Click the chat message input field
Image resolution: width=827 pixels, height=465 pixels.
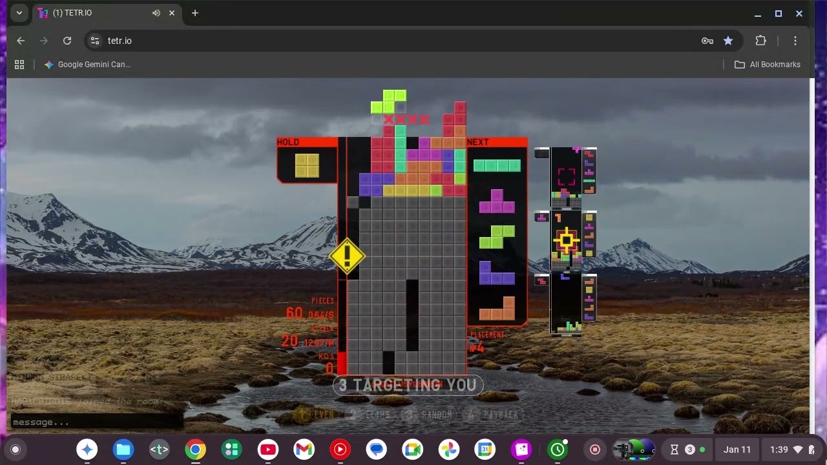coord(97,422)
